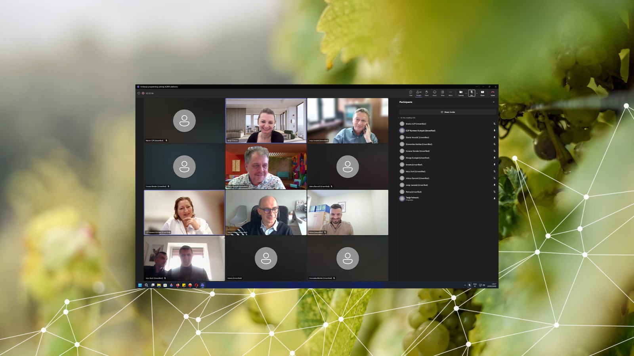Click the Share invite button
The width and height of the screenshot is (634, 356).
tap(448, 112)
